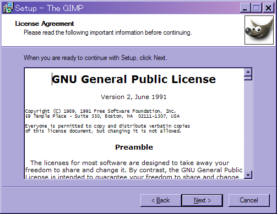Click the 'Version 2, June 1991' line
277x214 pixels.
134,97
